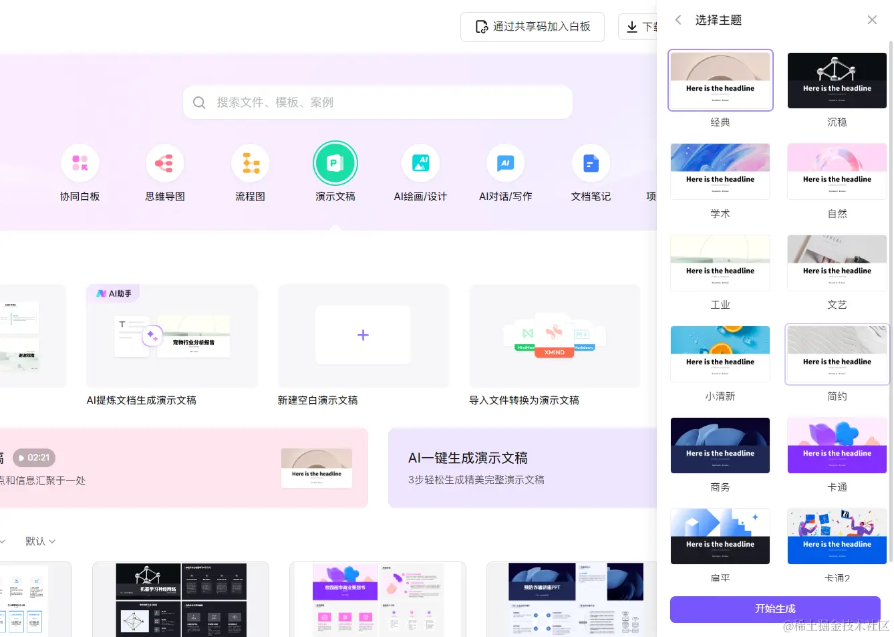Screen dimensions: 894x637
Task: Select the 思维导图 mind map icon
Action: (165, 163)
